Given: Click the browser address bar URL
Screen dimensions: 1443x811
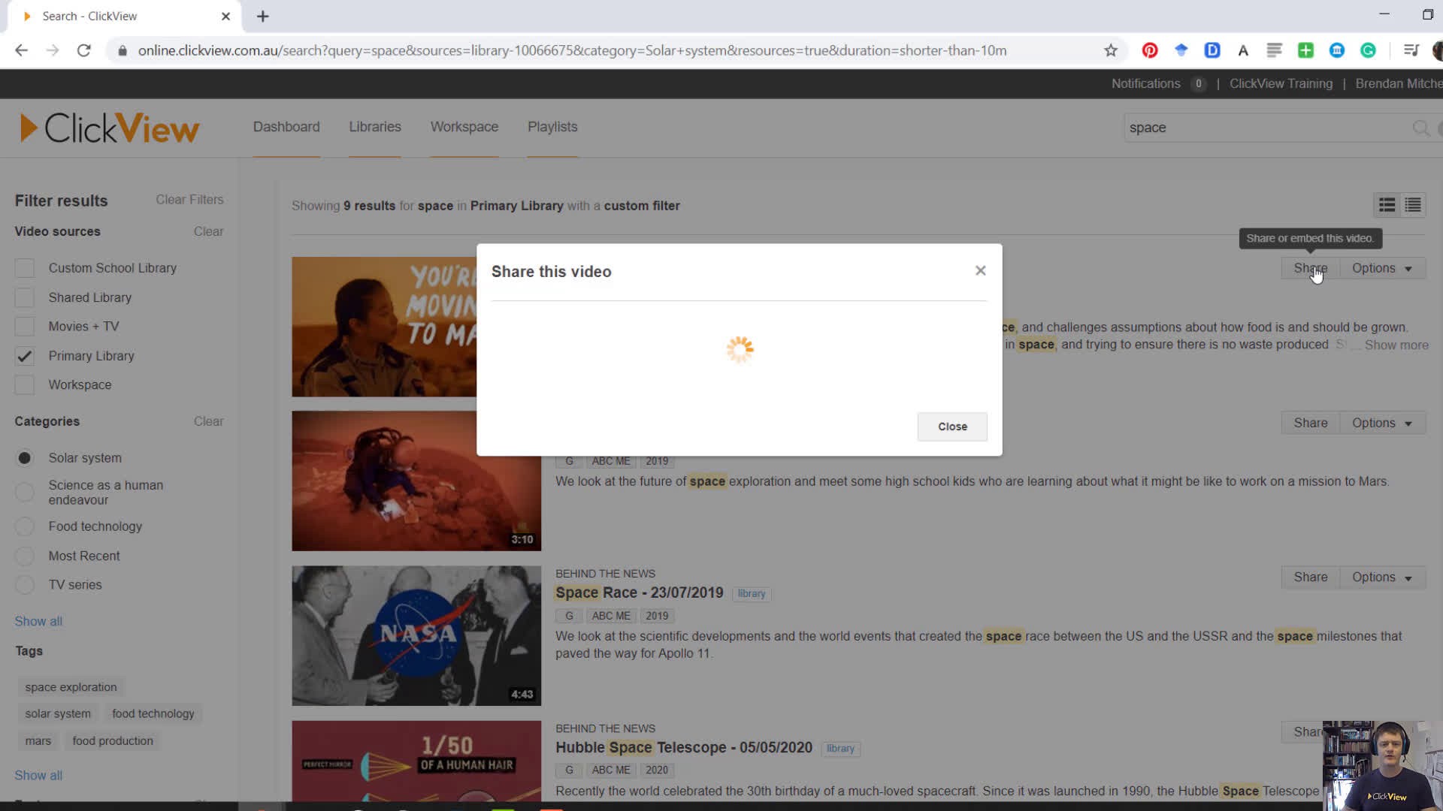Looking at the screenshot, I should (572, 50).
